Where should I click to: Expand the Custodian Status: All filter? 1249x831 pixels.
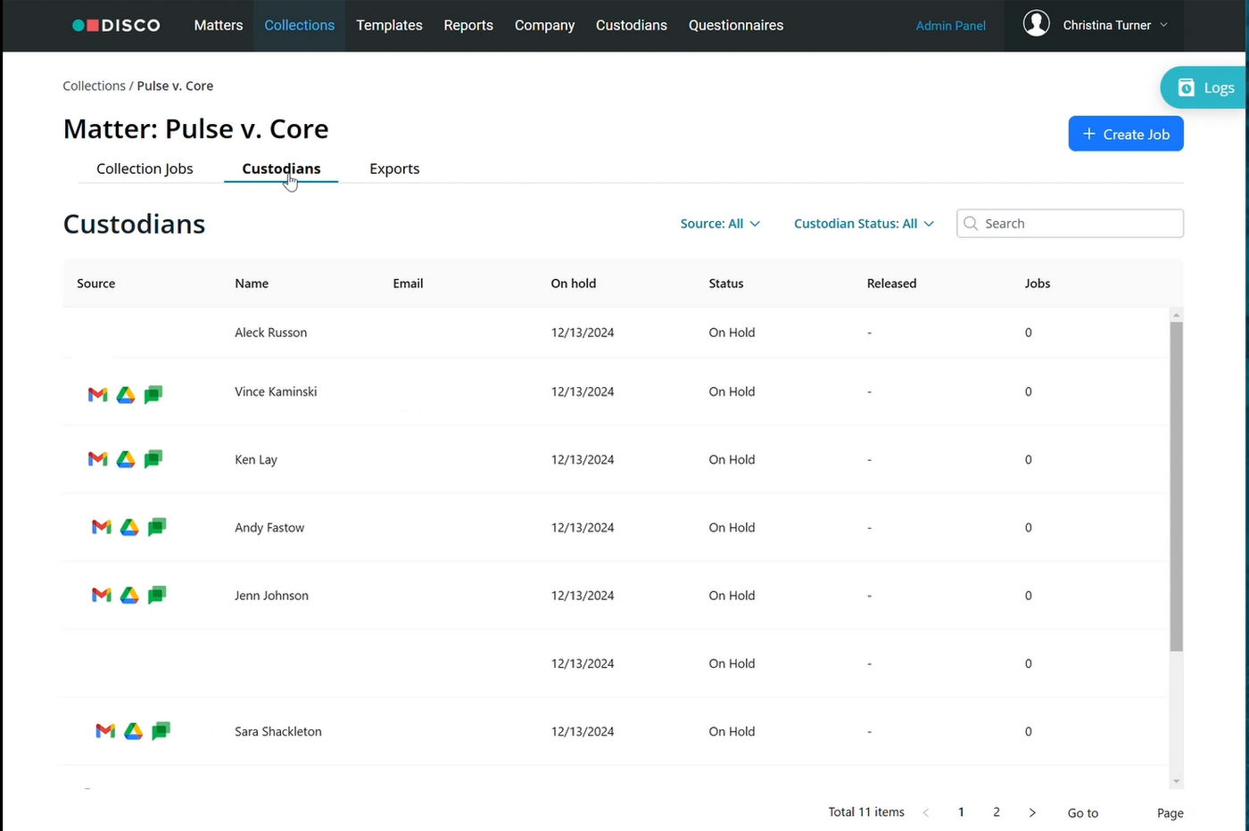(x=864, y=224)
